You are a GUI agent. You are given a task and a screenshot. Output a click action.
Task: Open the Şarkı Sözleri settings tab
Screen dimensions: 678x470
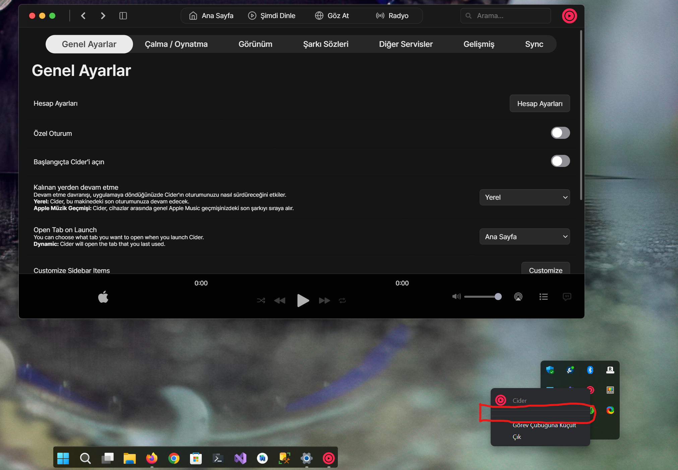click(x=325, y=44)
